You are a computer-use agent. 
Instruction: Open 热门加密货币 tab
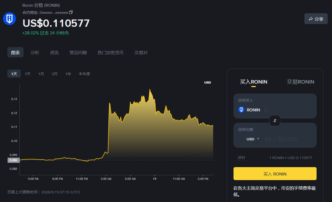111,52
